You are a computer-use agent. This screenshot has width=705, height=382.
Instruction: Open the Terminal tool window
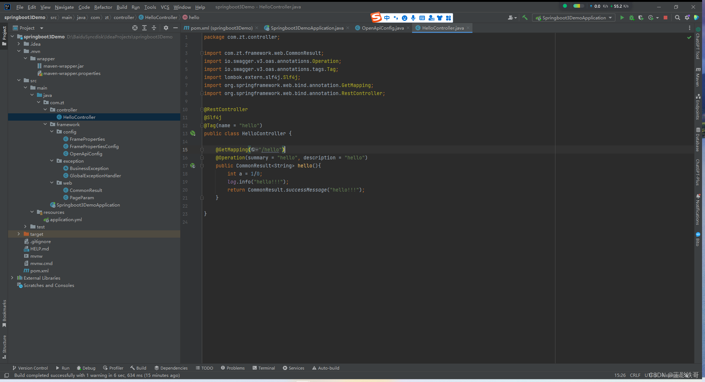[264, 368]
